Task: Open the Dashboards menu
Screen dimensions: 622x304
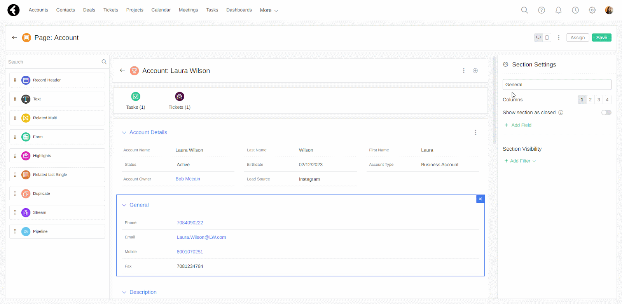Action: [239, 10]
